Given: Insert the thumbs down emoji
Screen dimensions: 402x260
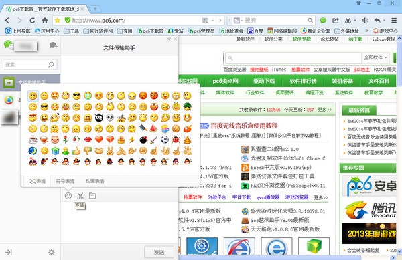Looking at the screenshot, I should 88,151.
